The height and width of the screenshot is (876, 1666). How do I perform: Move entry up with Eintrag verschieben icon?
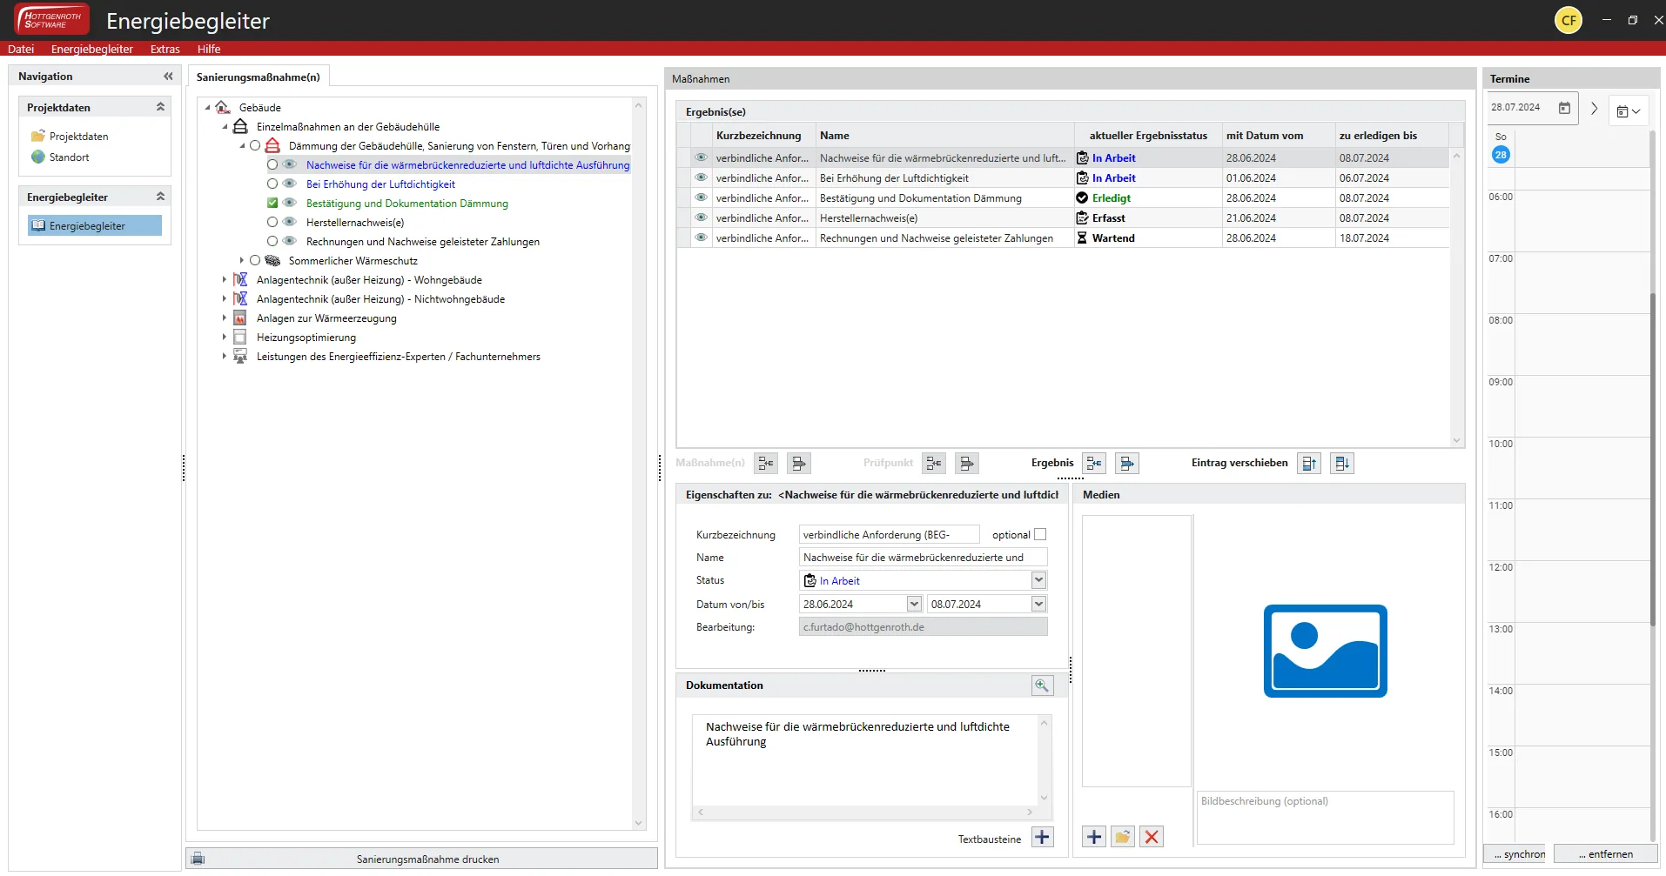1308,464
